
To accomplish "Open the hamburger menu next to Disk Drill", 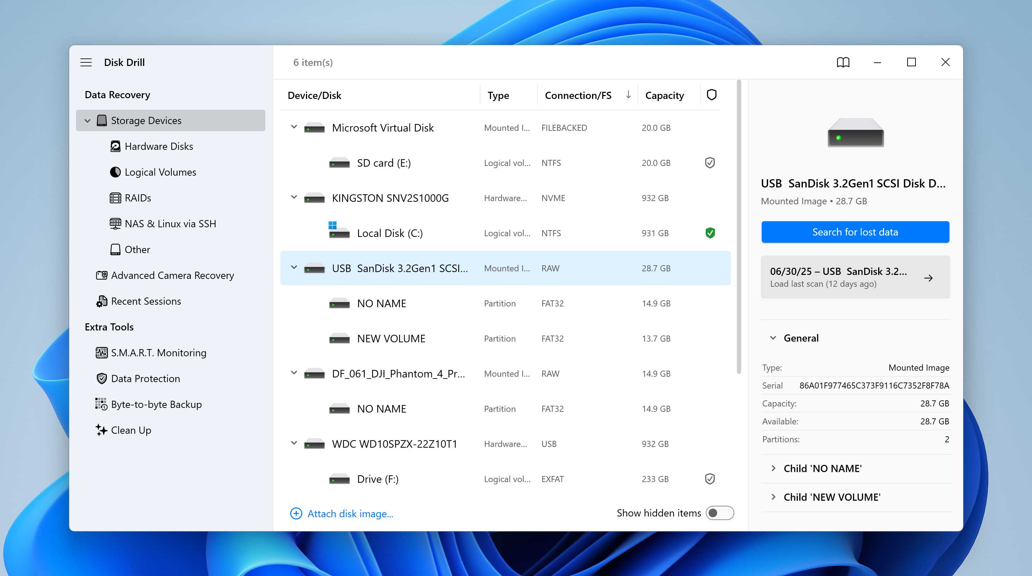I will point(86,62).
